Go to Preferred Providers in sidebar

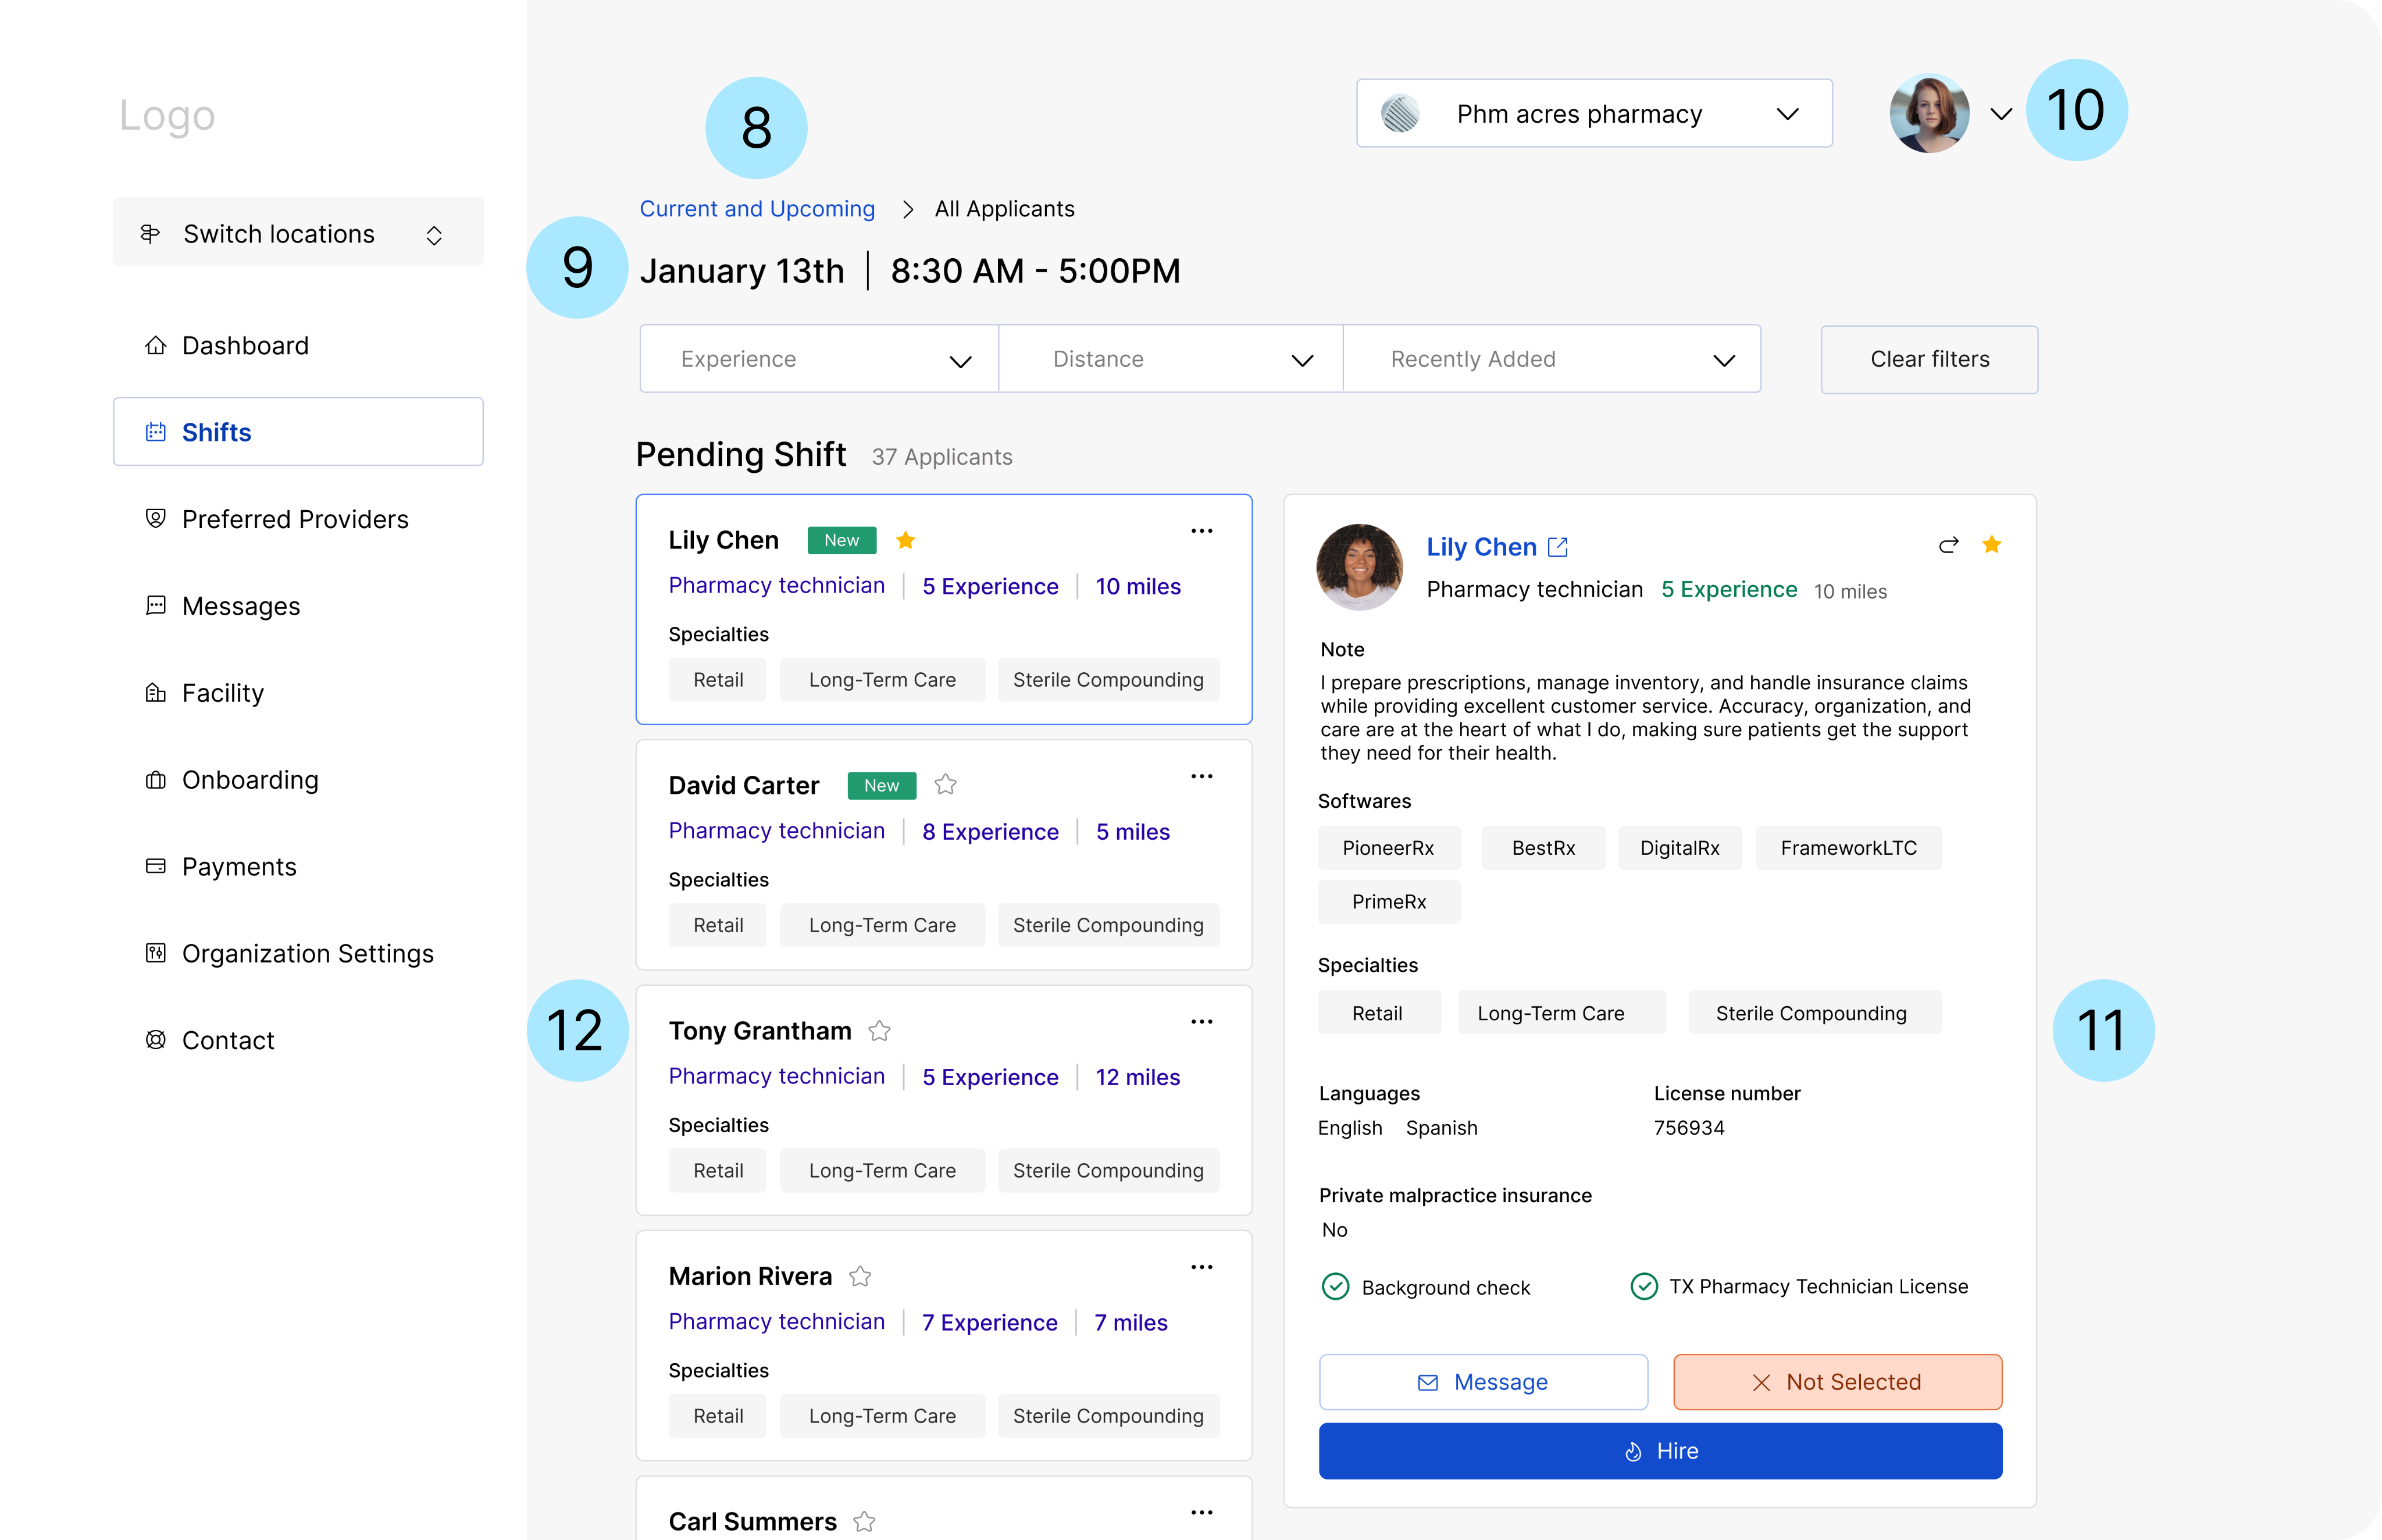295,519
